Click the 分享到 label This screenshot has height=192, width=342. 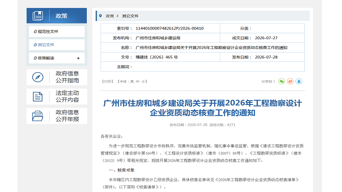point(268,81)
